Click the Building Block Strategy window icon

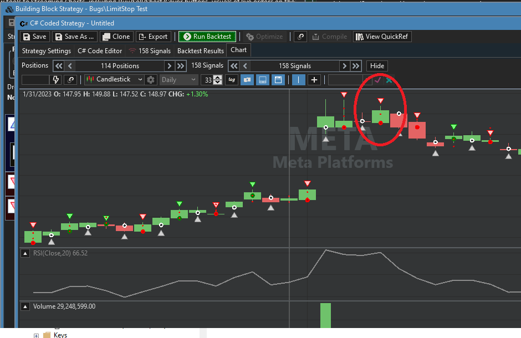(x=9, y=9)
